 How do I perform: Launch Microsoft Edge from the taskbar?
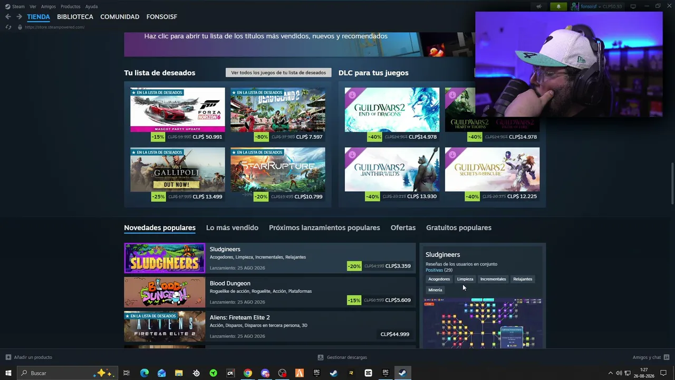144,373
